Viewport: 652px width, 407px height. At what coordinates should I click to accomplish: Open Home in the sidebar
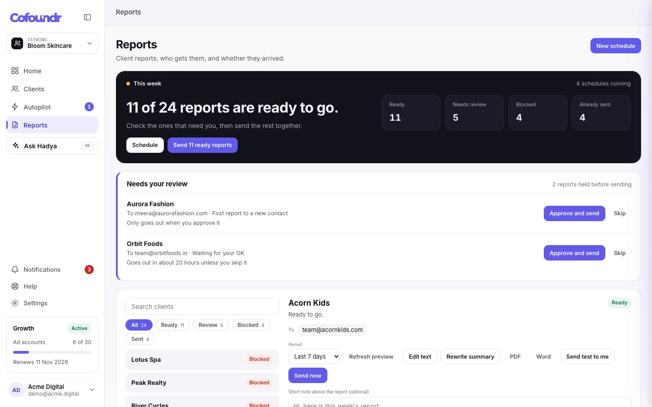[52, 71]
